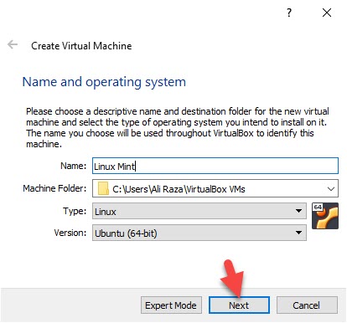The image size is (347, 323).
Task: Open the Type dropdown showing Linux
Action: tap(199, 211)
